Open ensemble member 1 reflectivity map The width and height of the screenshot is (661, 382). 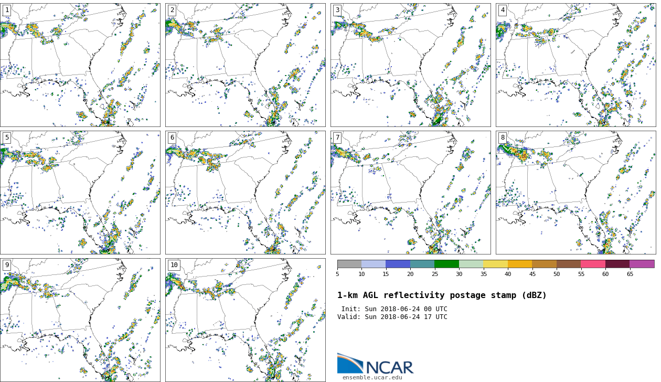80,65
